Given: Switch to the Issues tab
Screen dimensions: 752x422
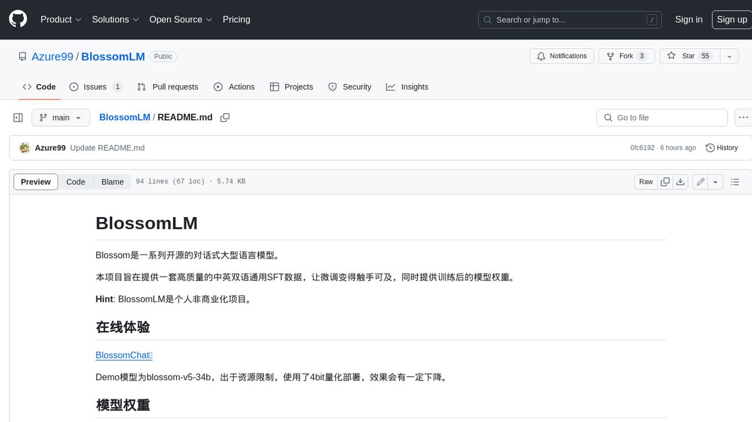Looking at the screenshot, I should coord(96,87).
